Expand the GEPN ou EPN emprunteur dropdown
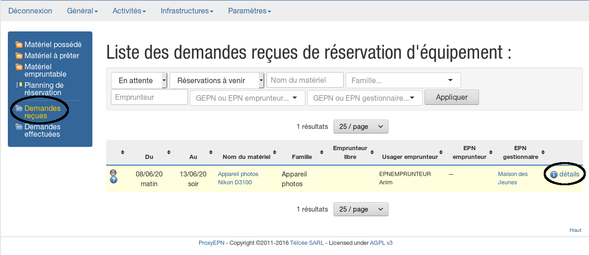This screenshot has width=589, height=255. (x=247, y=98)
